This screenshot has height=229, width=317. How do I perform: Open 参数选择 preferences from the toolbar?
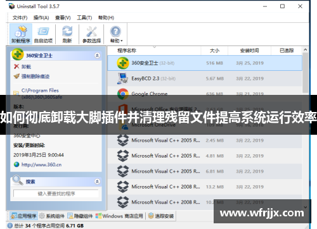91,34
